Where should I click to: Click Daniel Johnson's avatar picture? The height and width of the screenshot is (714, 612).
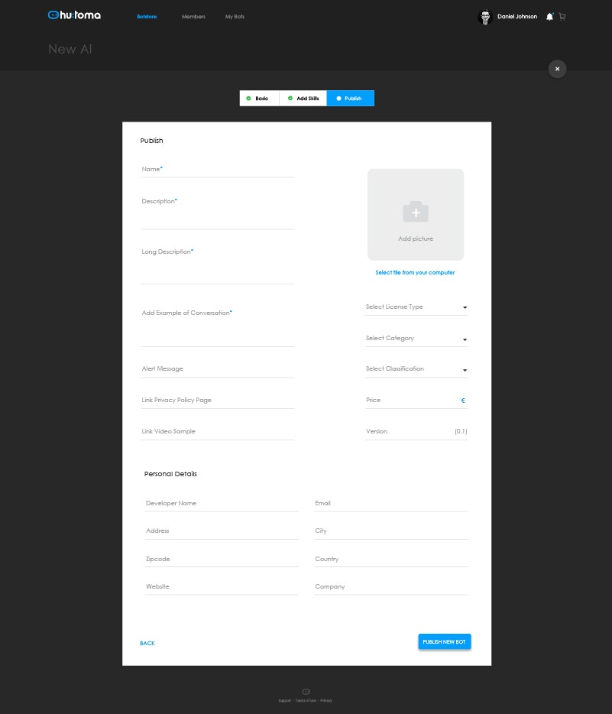point(485,17)
